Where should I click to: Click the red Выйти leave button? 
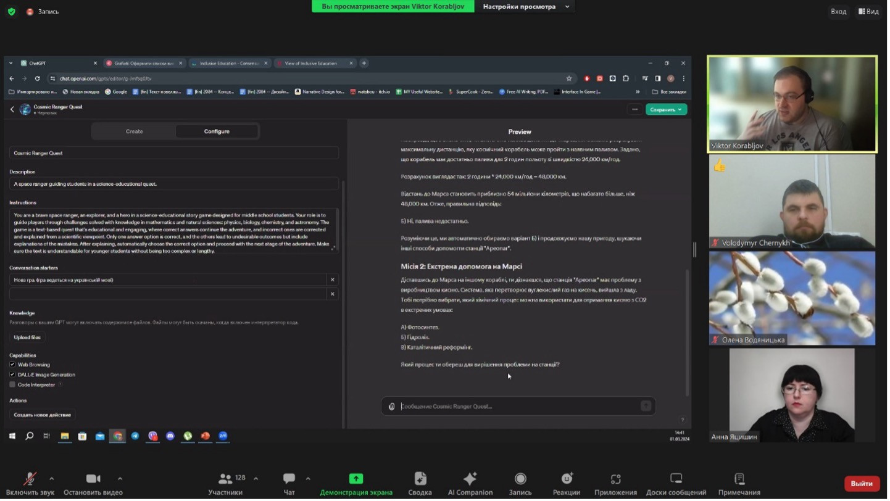coord(862,484)
